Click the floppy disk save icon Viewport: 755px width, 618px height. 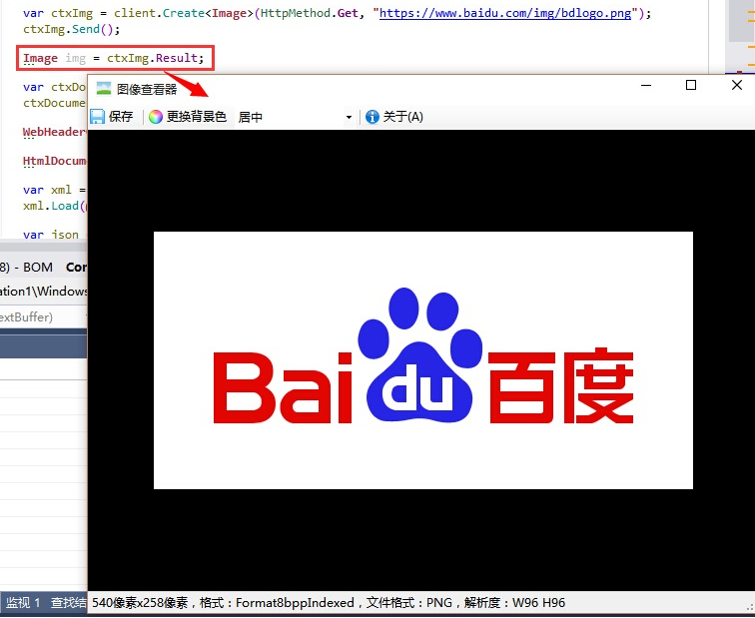97,117
